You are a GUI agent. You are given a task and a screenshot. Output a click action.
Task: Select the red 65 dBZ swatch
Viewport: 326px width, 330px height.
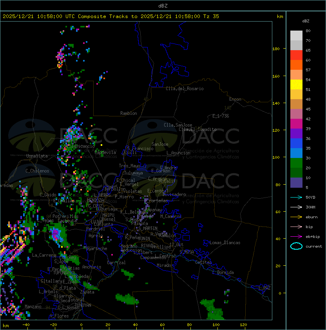[x=296, y=55]
